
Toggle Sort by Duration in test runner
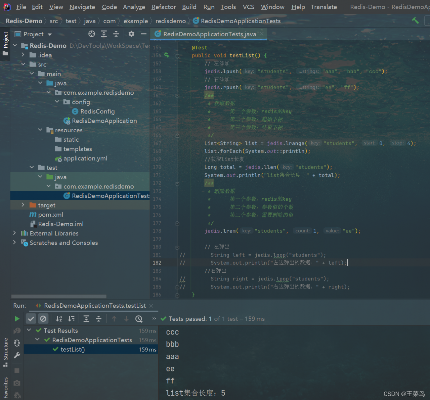pyautogui.click(x=71, y=319)
